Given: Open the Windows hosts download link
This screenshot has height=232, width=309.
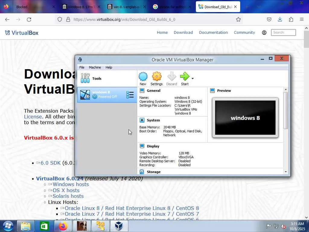Looking at the screenshot, I should (x=71, y=184).
